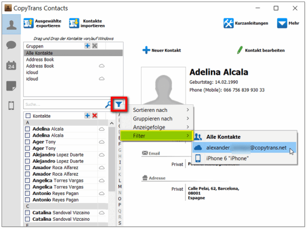
Task: Click the cloud icon next to the first Ager Tony
Action: click(101, 142)
